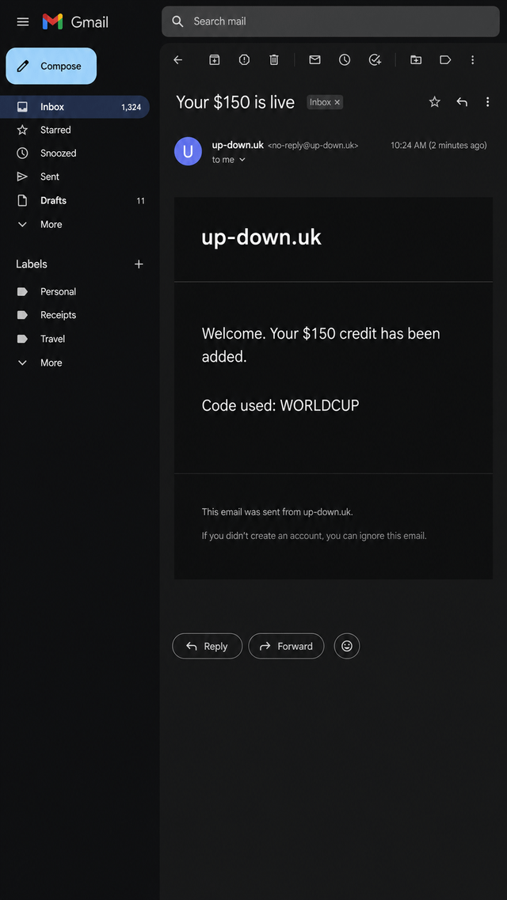Click 'This email was sent from up-down.uk.'
This screenshot has height=900, width=507.
(x=277, y=512)
